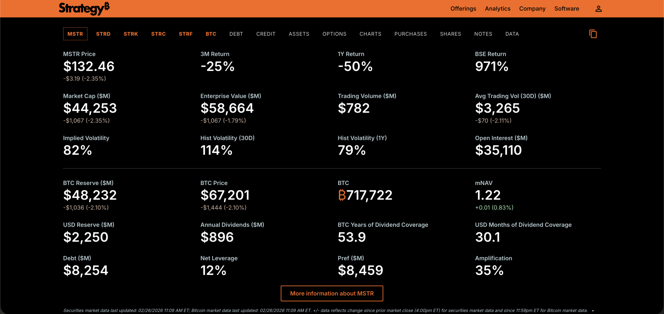This screenshot has width=664, height=314.
Task: Switch to the STRK tab
Action: pos(131,34)
